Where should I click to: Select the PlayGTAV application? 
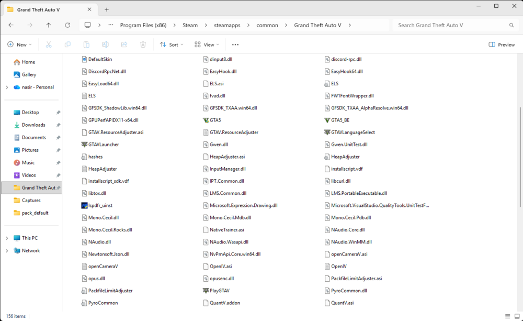[x=216, y=291]
